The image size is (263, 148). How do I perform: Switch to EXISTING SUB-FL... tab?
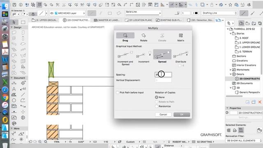tap(169, 20)
